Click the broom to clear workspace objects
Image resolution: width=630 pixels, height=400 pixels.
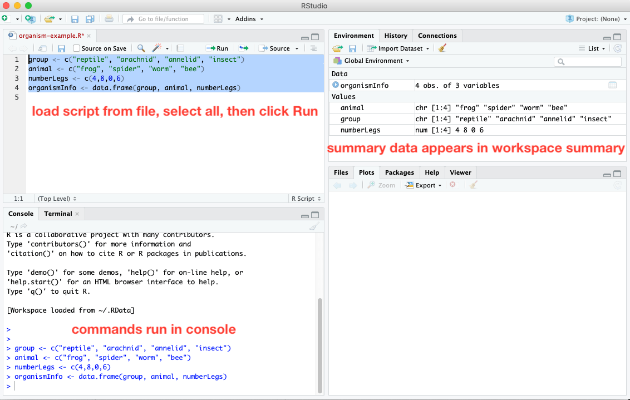click(x=442, y=48)
